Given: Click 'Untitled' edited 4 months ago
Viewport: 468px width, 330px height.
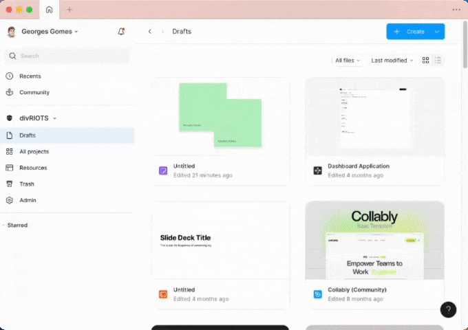Looking at the screenshot, I should pyautogui.click(x=184, y=289).
